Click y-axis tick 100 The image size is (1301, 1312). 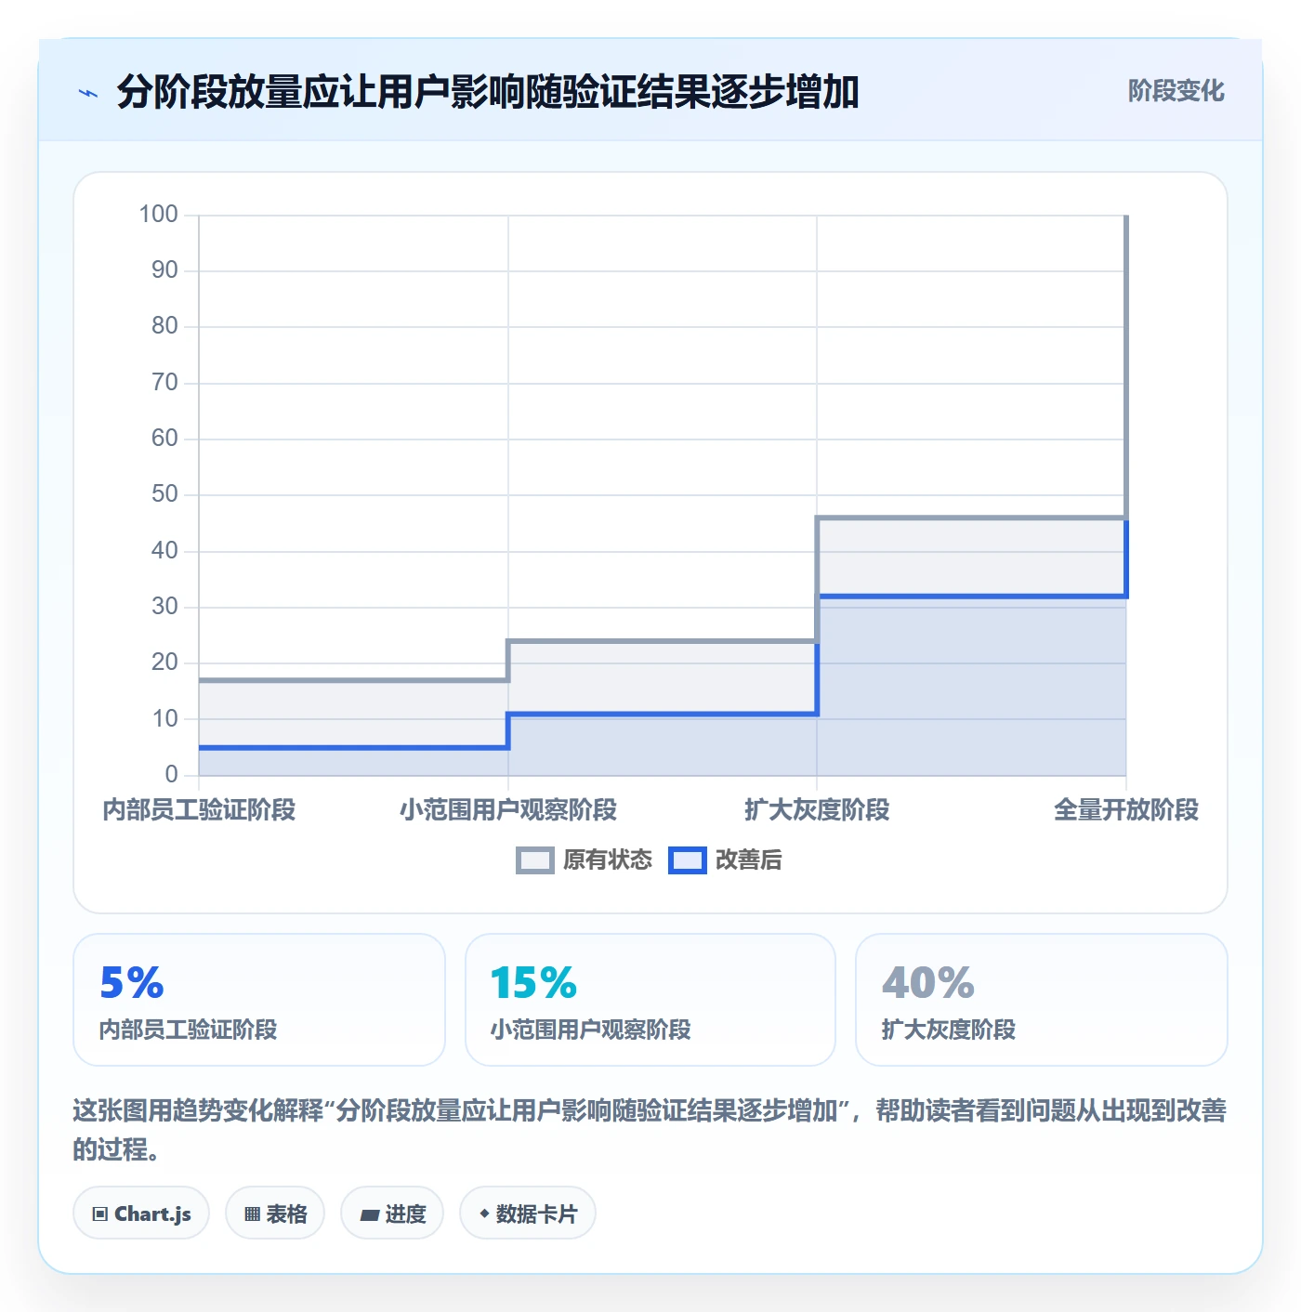click(x=158, y=215)
